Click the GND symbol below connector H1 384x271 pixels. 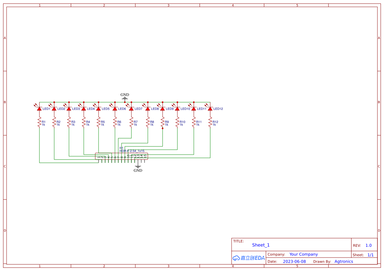[x=138, y=167]
